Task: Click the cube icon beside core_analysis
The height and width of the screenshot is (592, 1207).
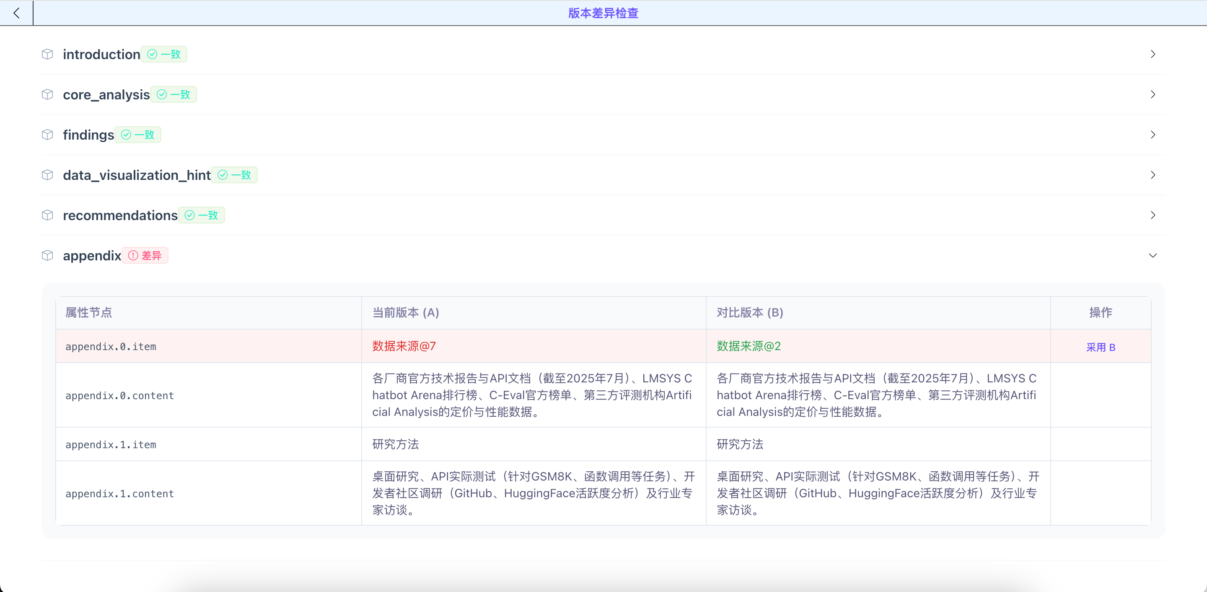Action: [x=47, y=95]
